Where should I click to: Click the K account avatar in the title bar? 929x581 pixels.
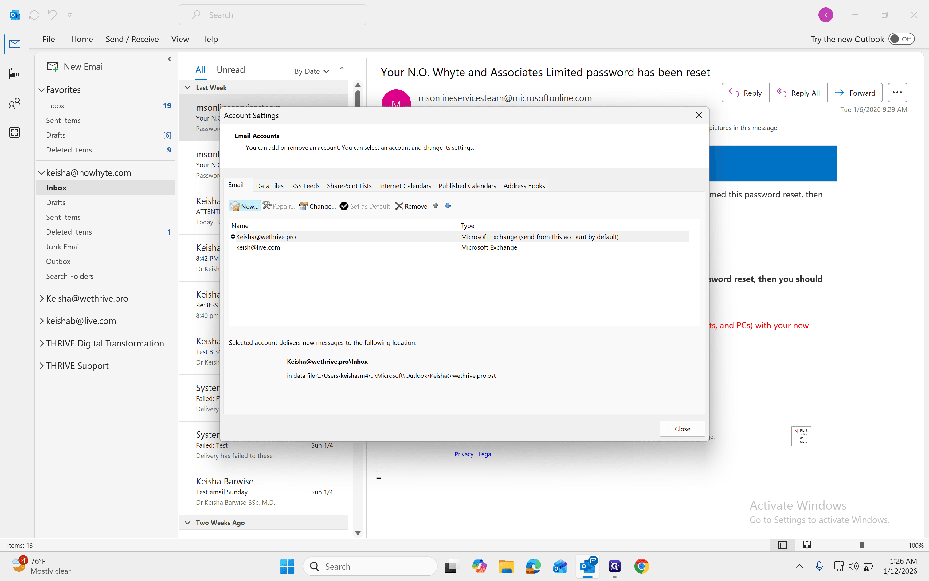[825, 15]
